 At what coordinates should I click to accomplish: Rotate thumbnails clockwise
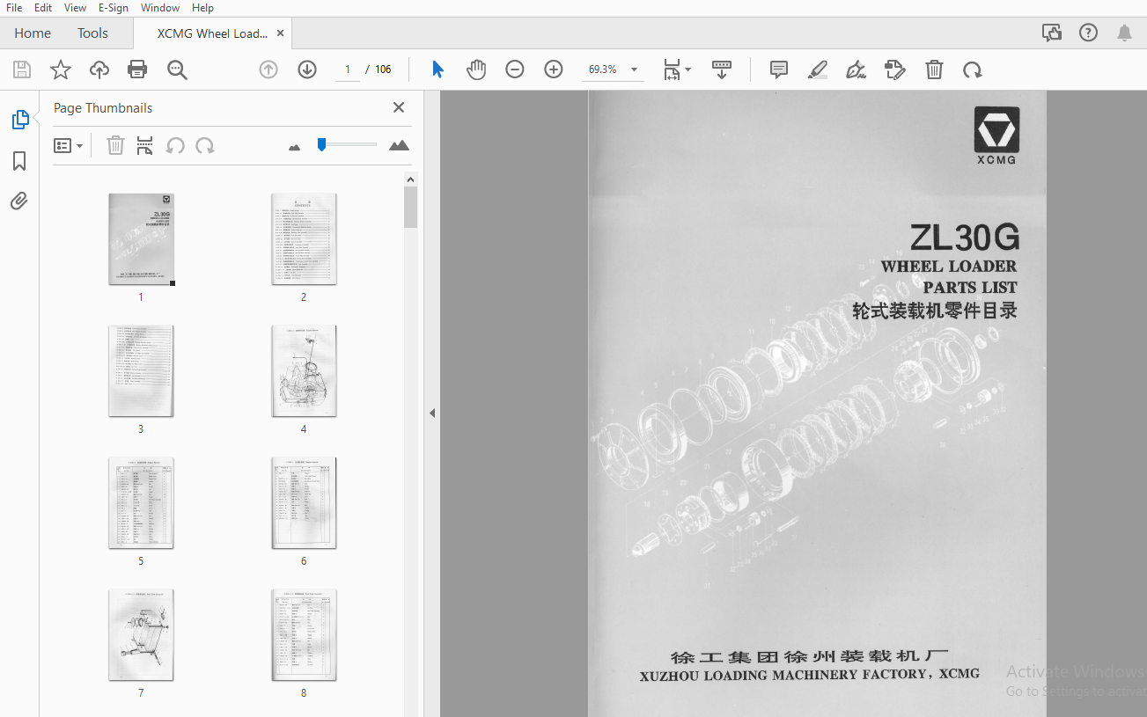[205, 145]
